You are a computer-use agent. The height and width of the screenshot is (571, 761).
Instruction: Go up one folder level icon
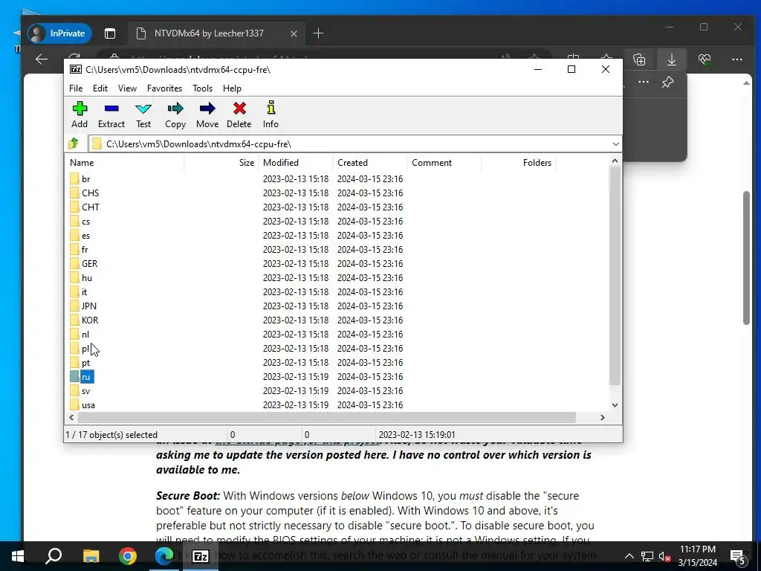[74, 143]
